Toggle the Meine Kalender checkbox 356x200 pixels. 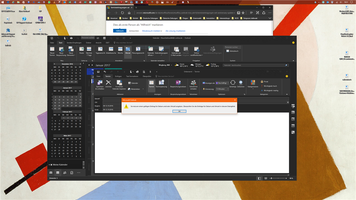[51, 165]
